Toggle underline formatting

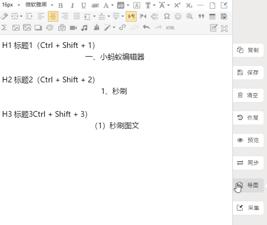click(x=84, y=5)
